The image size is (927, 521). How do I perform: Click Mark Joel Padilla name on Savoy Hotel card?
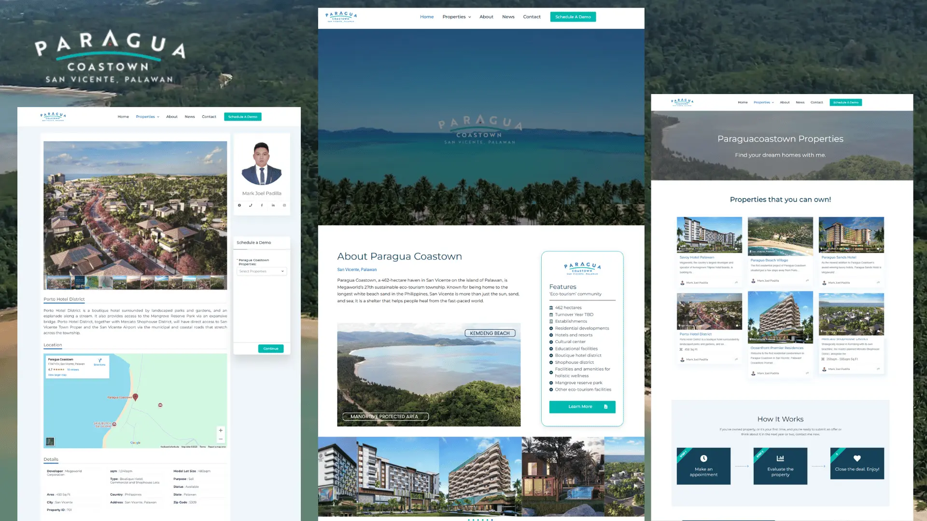point(697,283)
